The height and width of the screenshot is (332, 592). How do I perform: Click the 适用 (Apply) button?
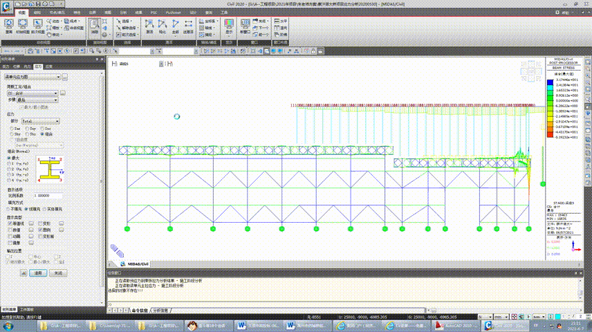pyautogui.click(x=38, y=273)
